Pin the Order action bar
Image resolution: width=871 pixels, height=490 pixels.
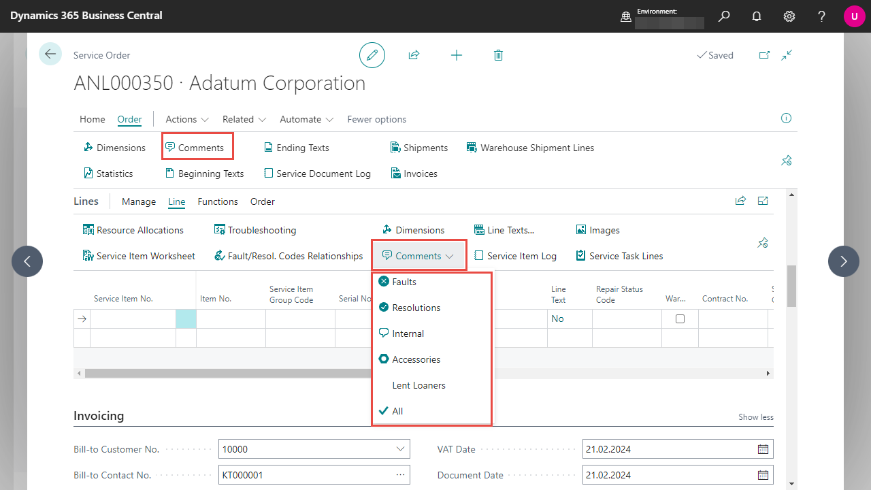pyautogui.click(x=786, y=161)
